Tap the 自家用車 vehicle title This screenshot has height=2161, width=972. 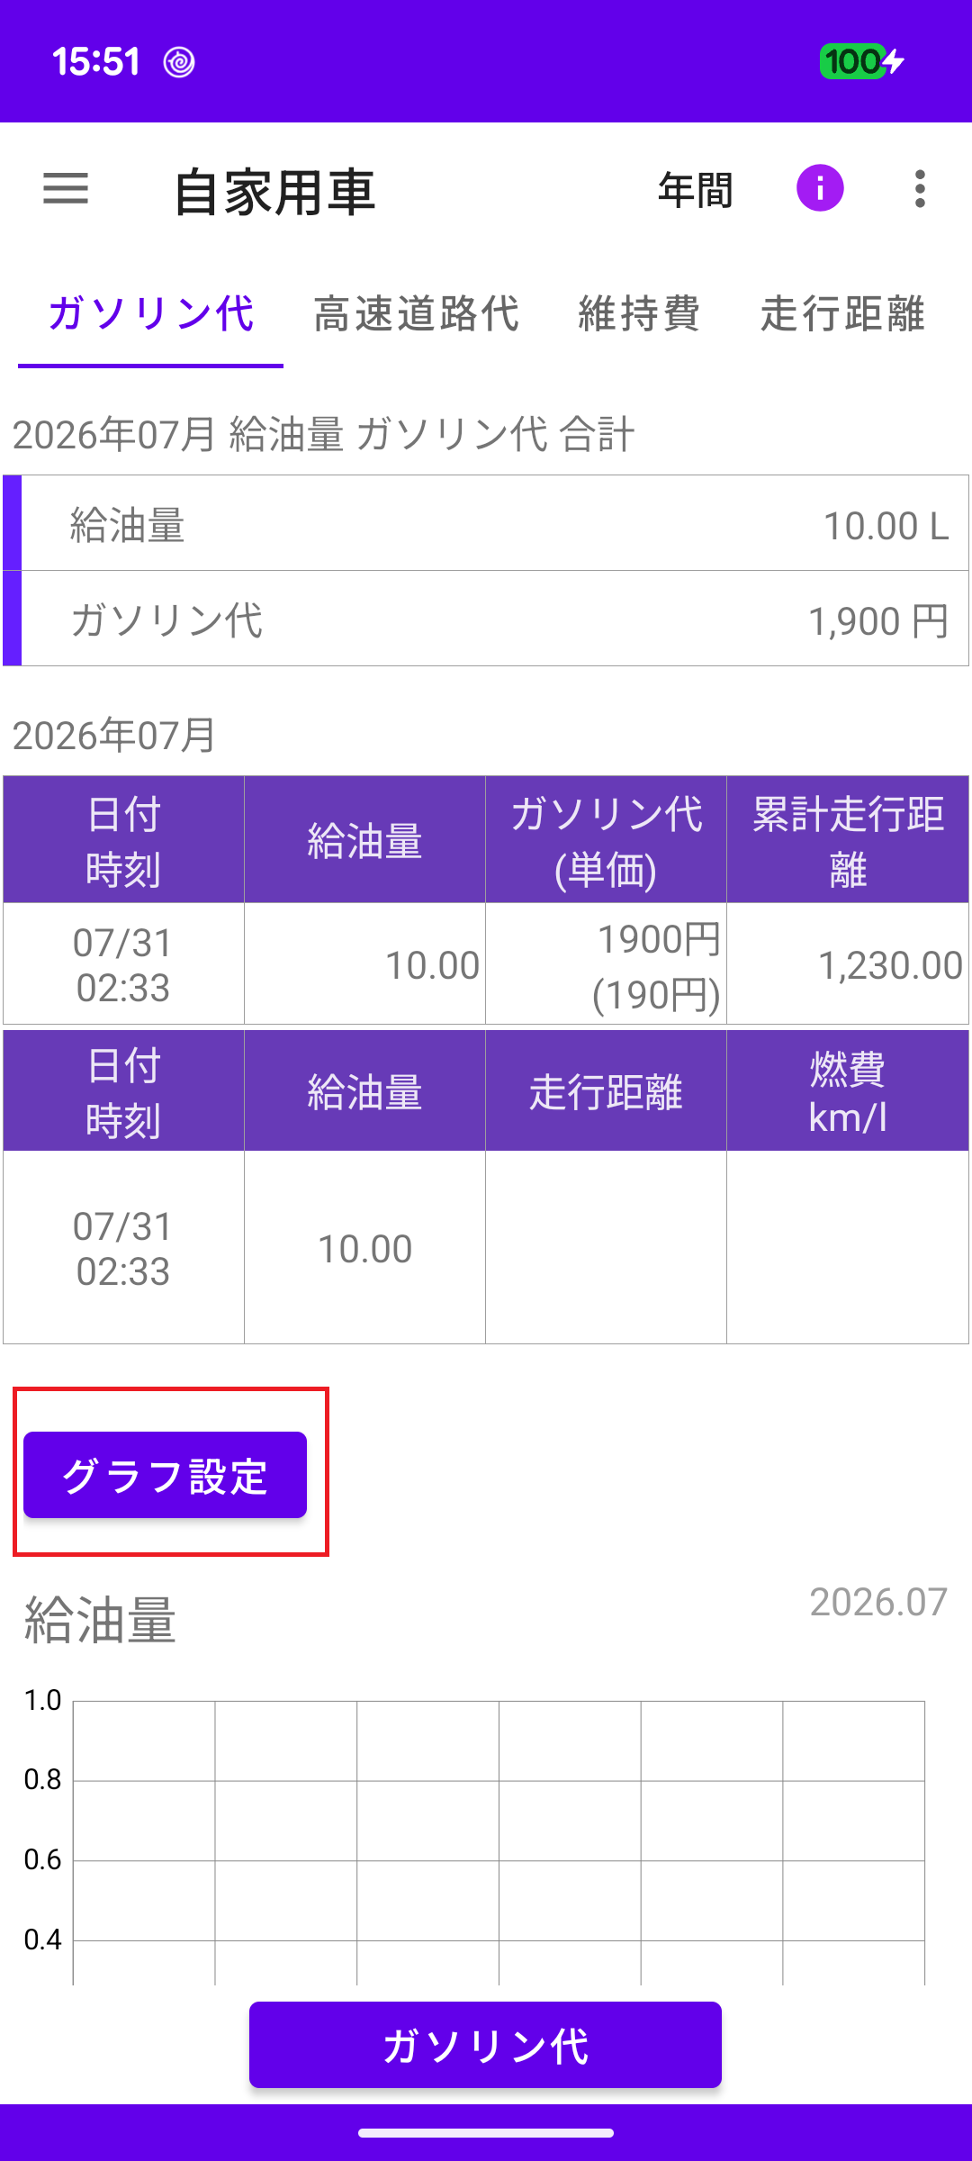(274, 191)
